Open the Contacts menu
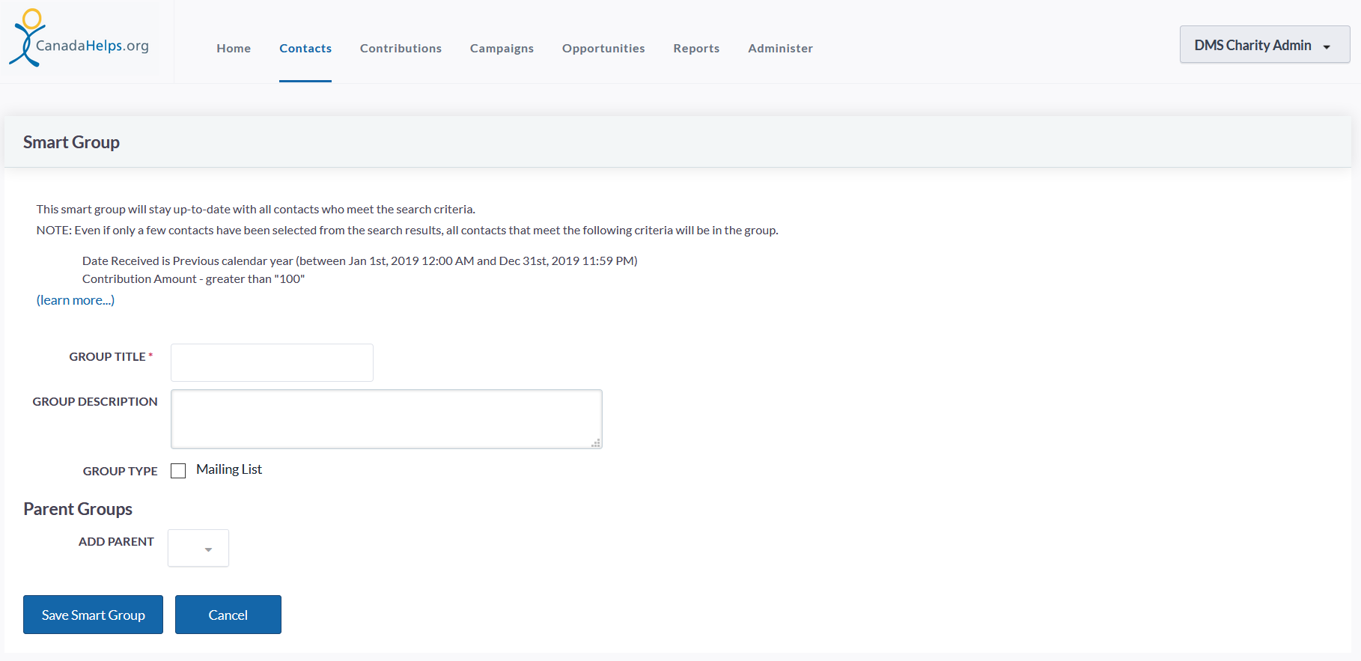 tap(305, 48)
